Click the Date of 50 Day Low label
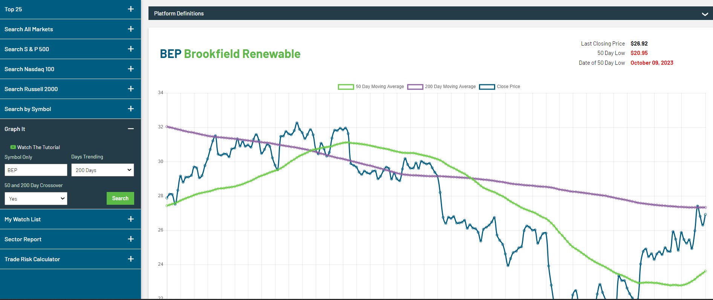This screenshot has height=300, width=713. (602, 63)
